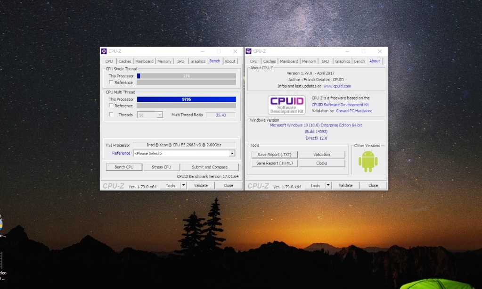Screen dimensions: 482x289
Task: Select the SPD tab in About window
Action: tap(325, 61)
